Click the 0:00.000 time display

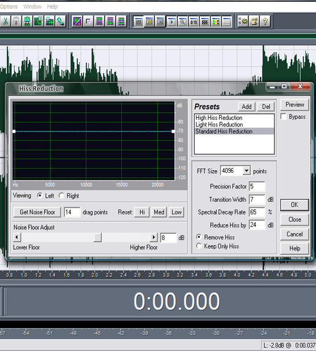point(177,302)
